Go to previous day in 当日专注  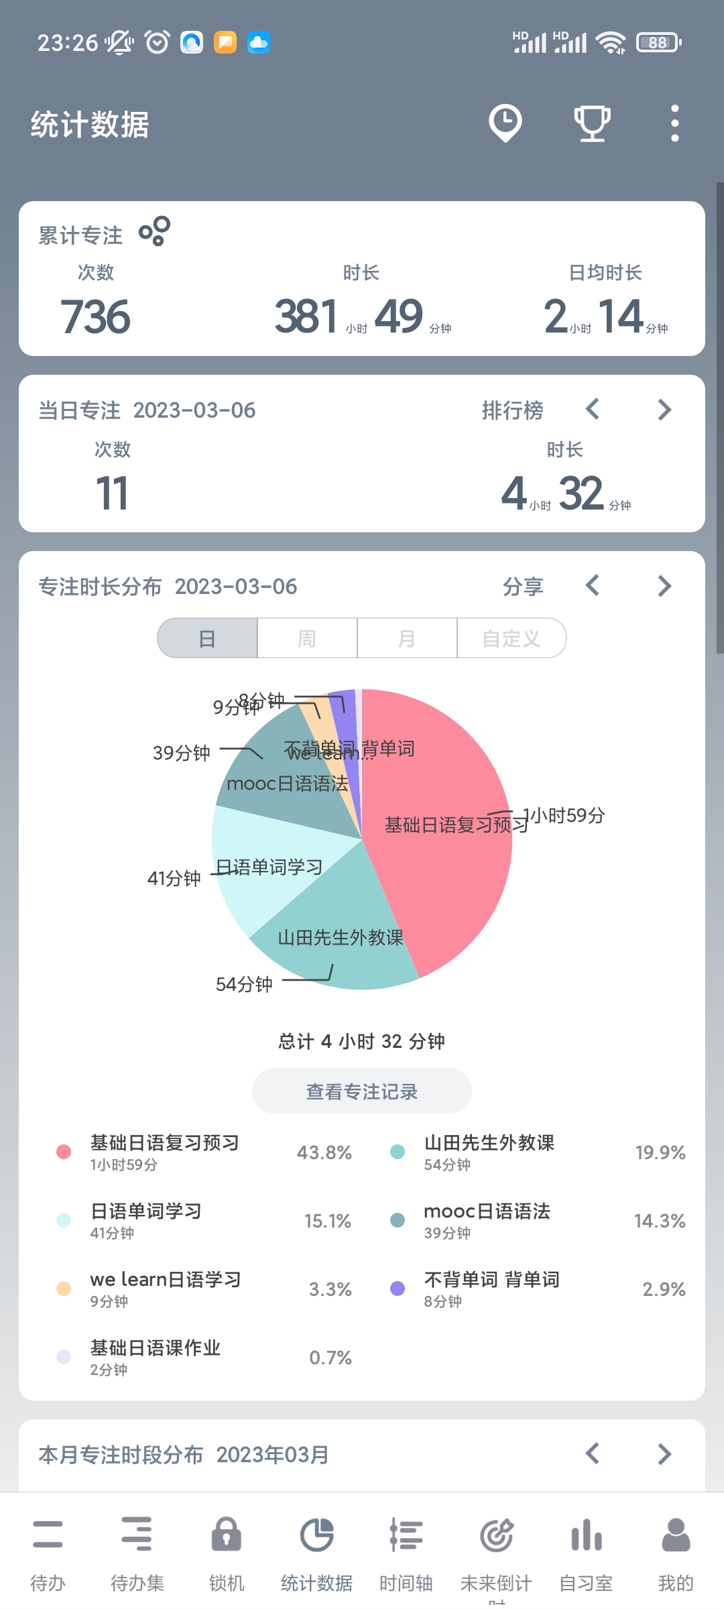pyautogui.click(x=593, y=409)
